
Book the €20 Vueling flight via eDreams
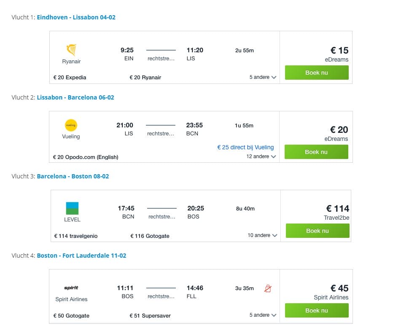coord(316,152)
